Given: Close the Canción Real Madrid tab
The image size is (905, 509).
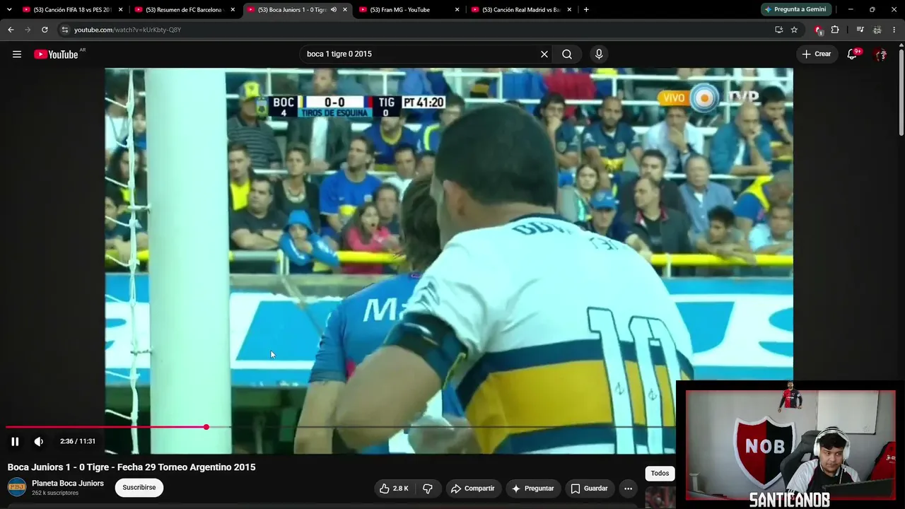Looking at the screenshot, I should tap(569, 10).
